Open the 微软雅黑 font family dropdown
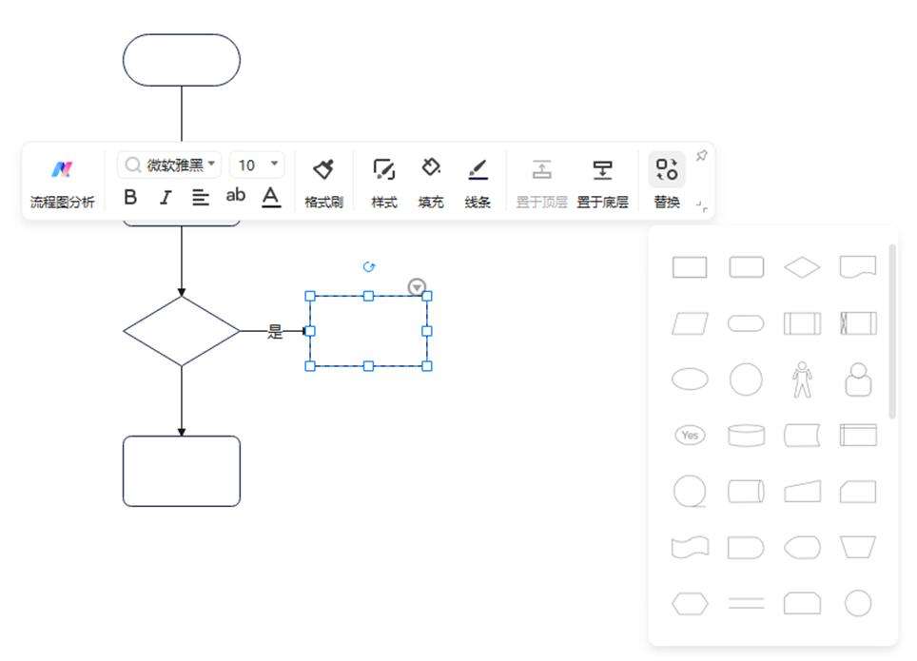The width and height of the screenshot is (917, 661). (170, 165)
